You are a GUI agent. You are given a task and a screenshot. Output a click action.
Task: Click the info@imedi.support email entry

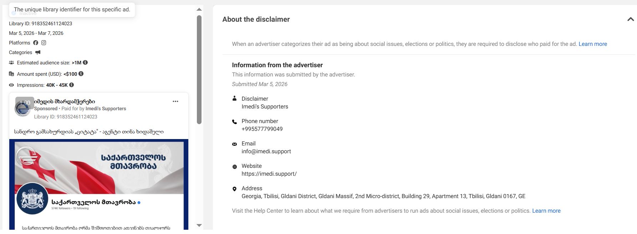coord(266,151)
